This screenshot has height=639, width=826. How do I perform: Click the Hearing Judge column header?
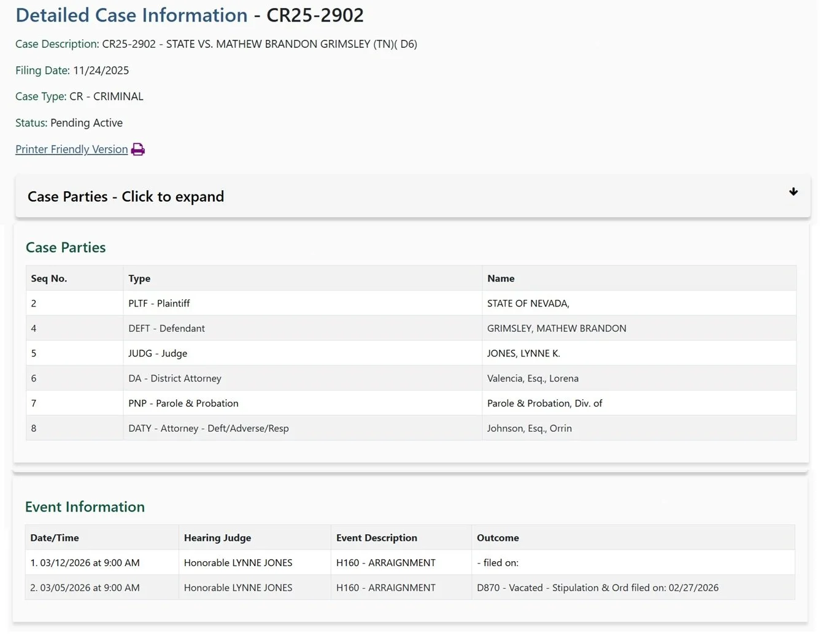point(217,538)
